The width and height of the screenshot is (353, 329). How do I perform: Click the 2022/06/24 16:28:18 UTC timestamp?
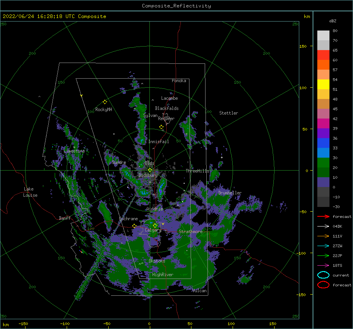[x=39, y=16]
